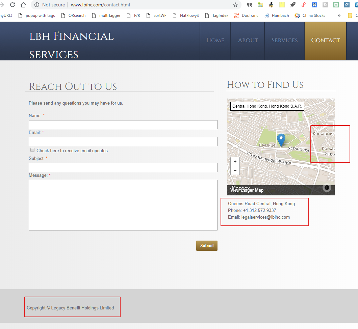Toggle the receive email updates checkbox
358x329 pixels.
click(x=32, y=150)
